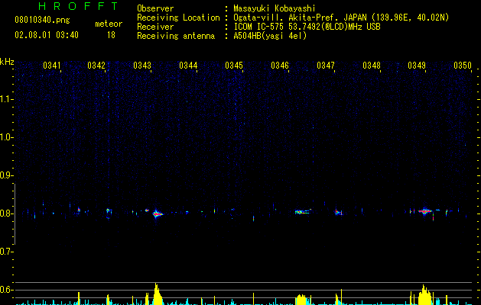Click the date stamp 02.08.01 03:40
The width and height of the screenshot is (481, 305).
click(47, 35)
